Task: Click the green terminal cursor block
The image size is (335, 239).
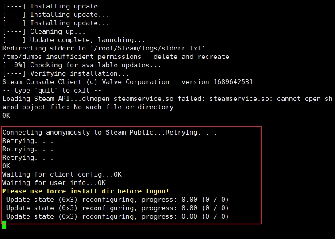Action: [x=4, y=225]
